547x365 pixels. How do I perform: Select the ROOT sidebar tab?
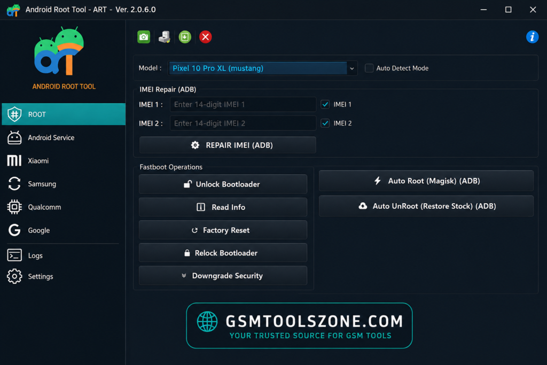[64, 114]
